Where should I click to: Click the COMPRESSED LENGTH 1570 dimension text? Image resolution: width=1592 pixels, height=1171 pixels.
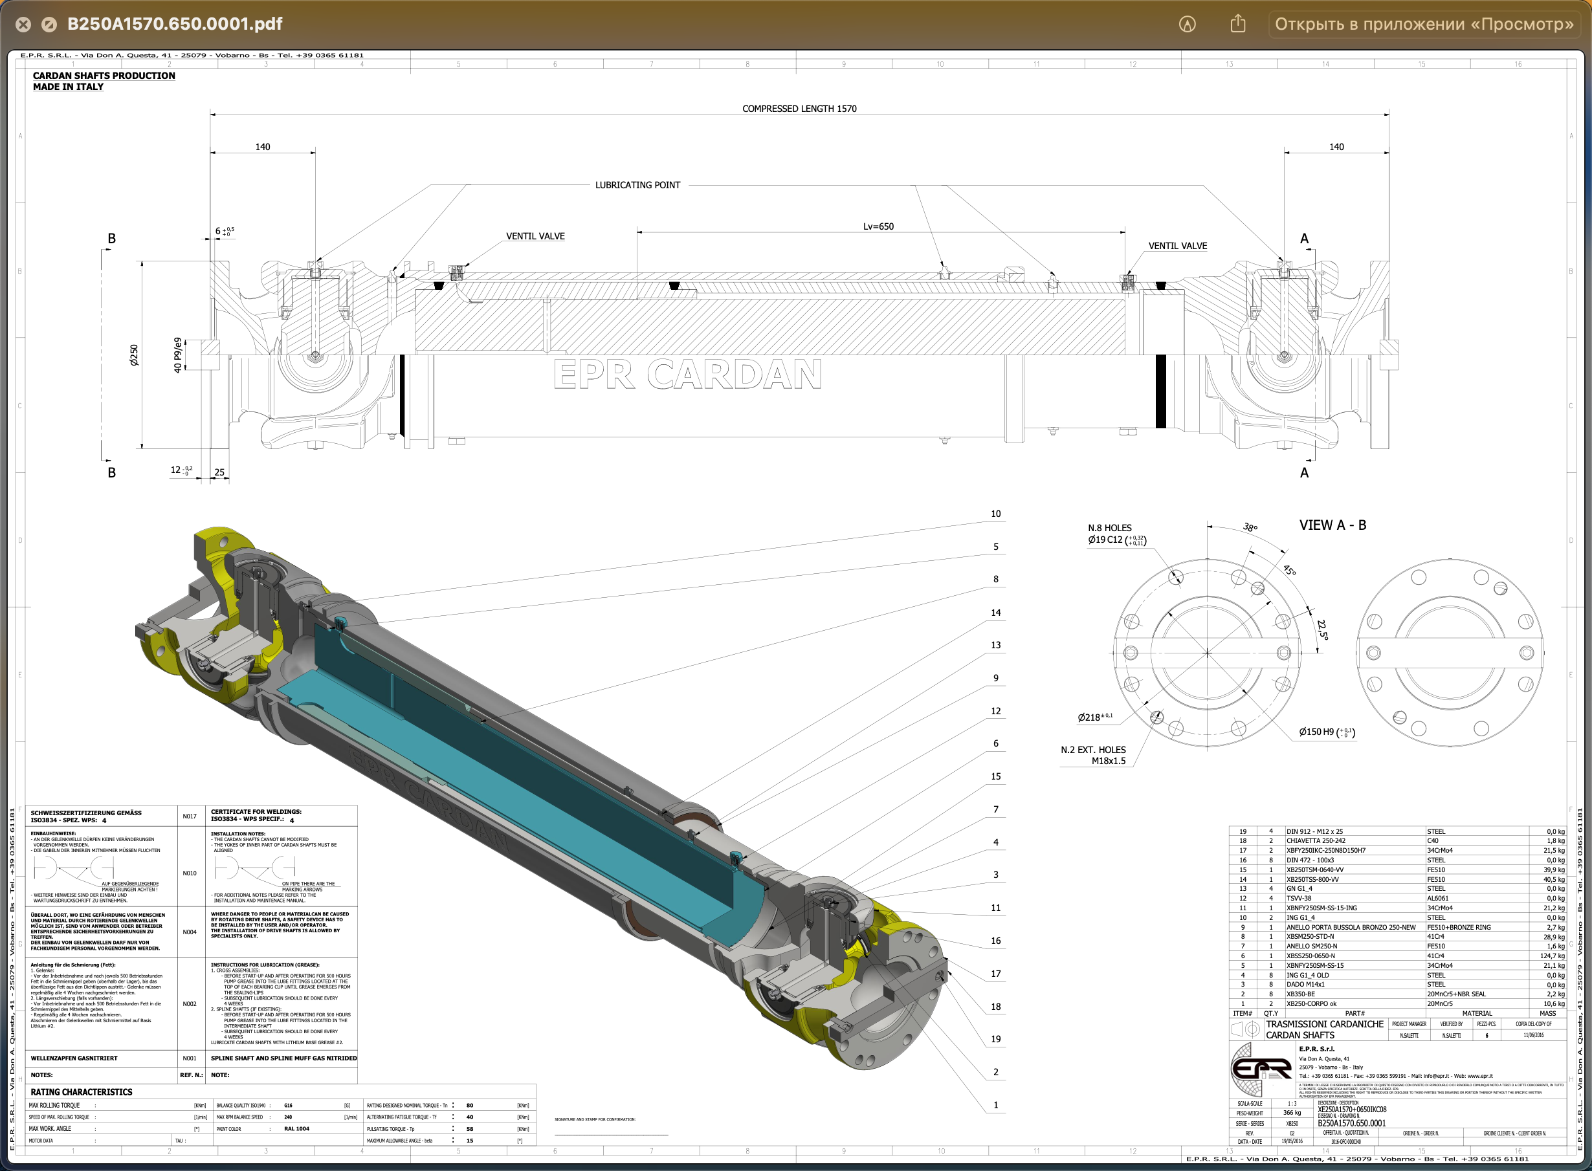pos(799,109)
